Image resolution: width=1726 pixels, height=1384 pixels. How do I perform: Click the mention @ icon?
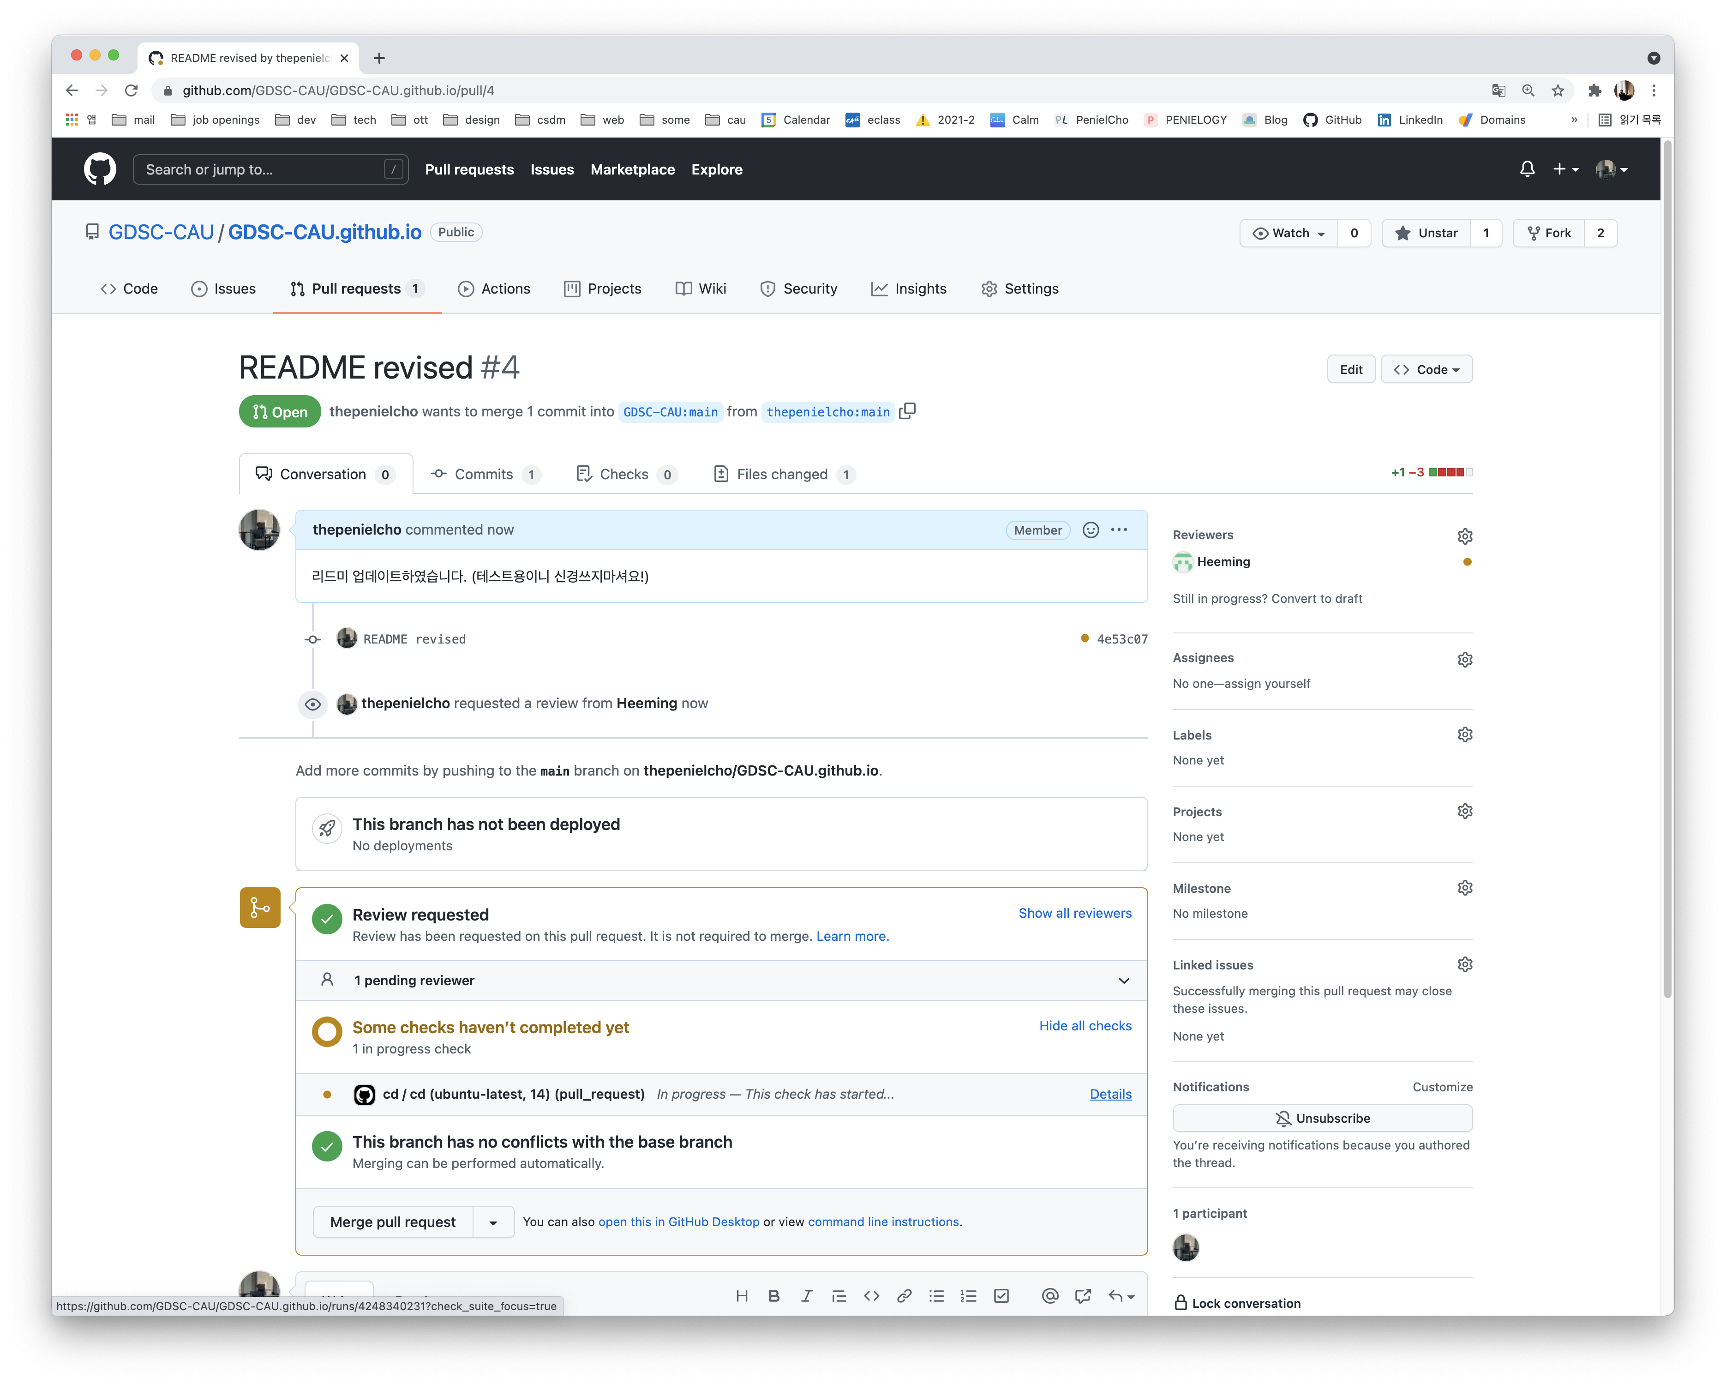click(x=1050, y=1296)
